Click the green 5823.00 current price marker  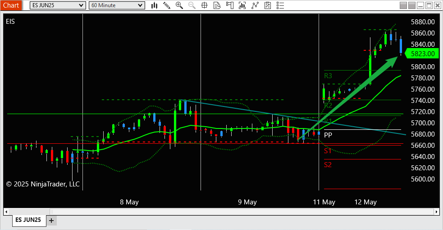pos(422,53)
